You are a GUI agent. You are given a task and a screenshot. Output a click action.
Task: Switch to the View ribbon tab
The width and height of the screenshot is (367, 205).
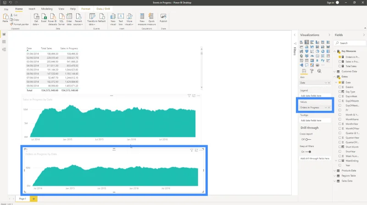coord(61,9)
